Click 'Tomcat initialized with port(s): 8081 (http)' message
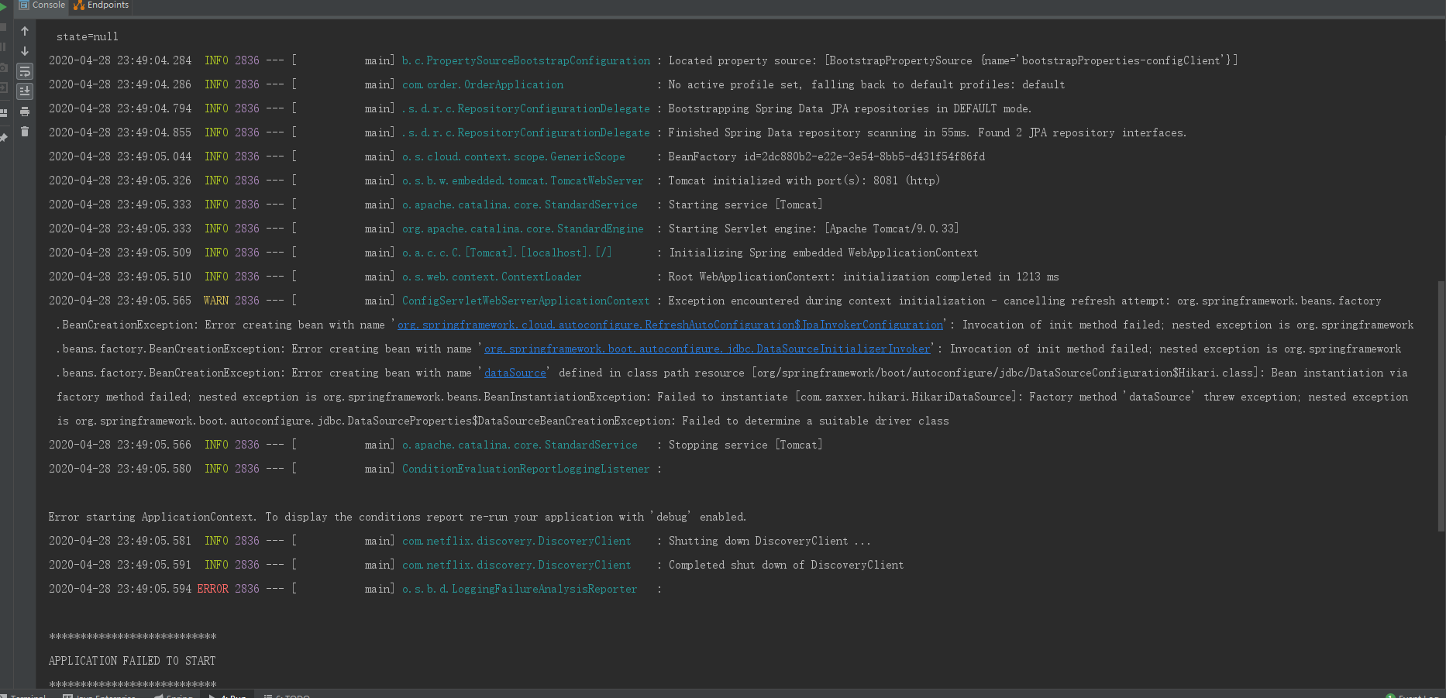This screenshot has width=1446, height=698. (804, 181)
